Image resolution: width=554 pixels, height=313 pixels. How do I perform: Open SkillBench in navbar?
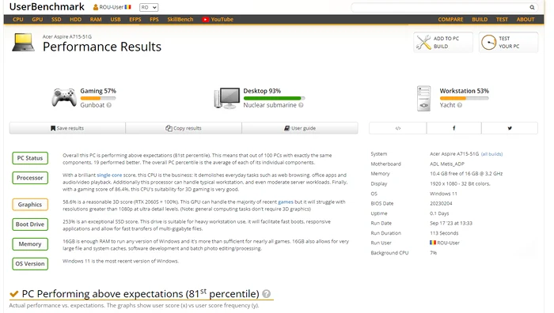[x=180, y=20]
